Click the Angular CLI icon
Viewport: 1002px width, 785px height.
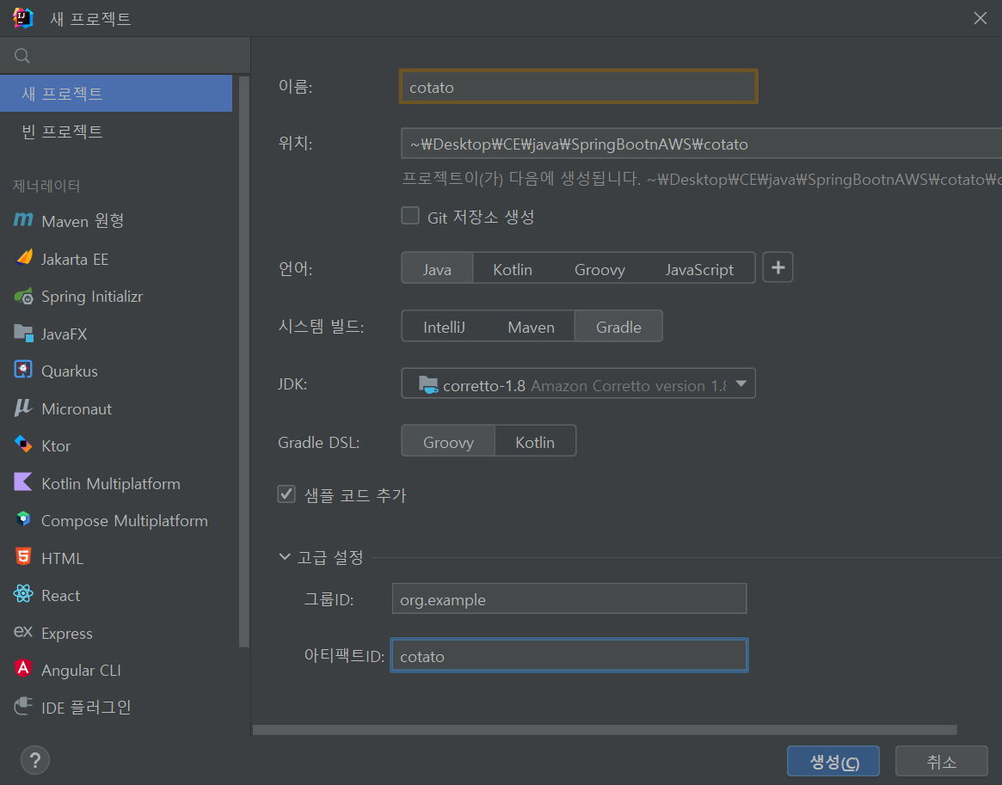point(23,669)
